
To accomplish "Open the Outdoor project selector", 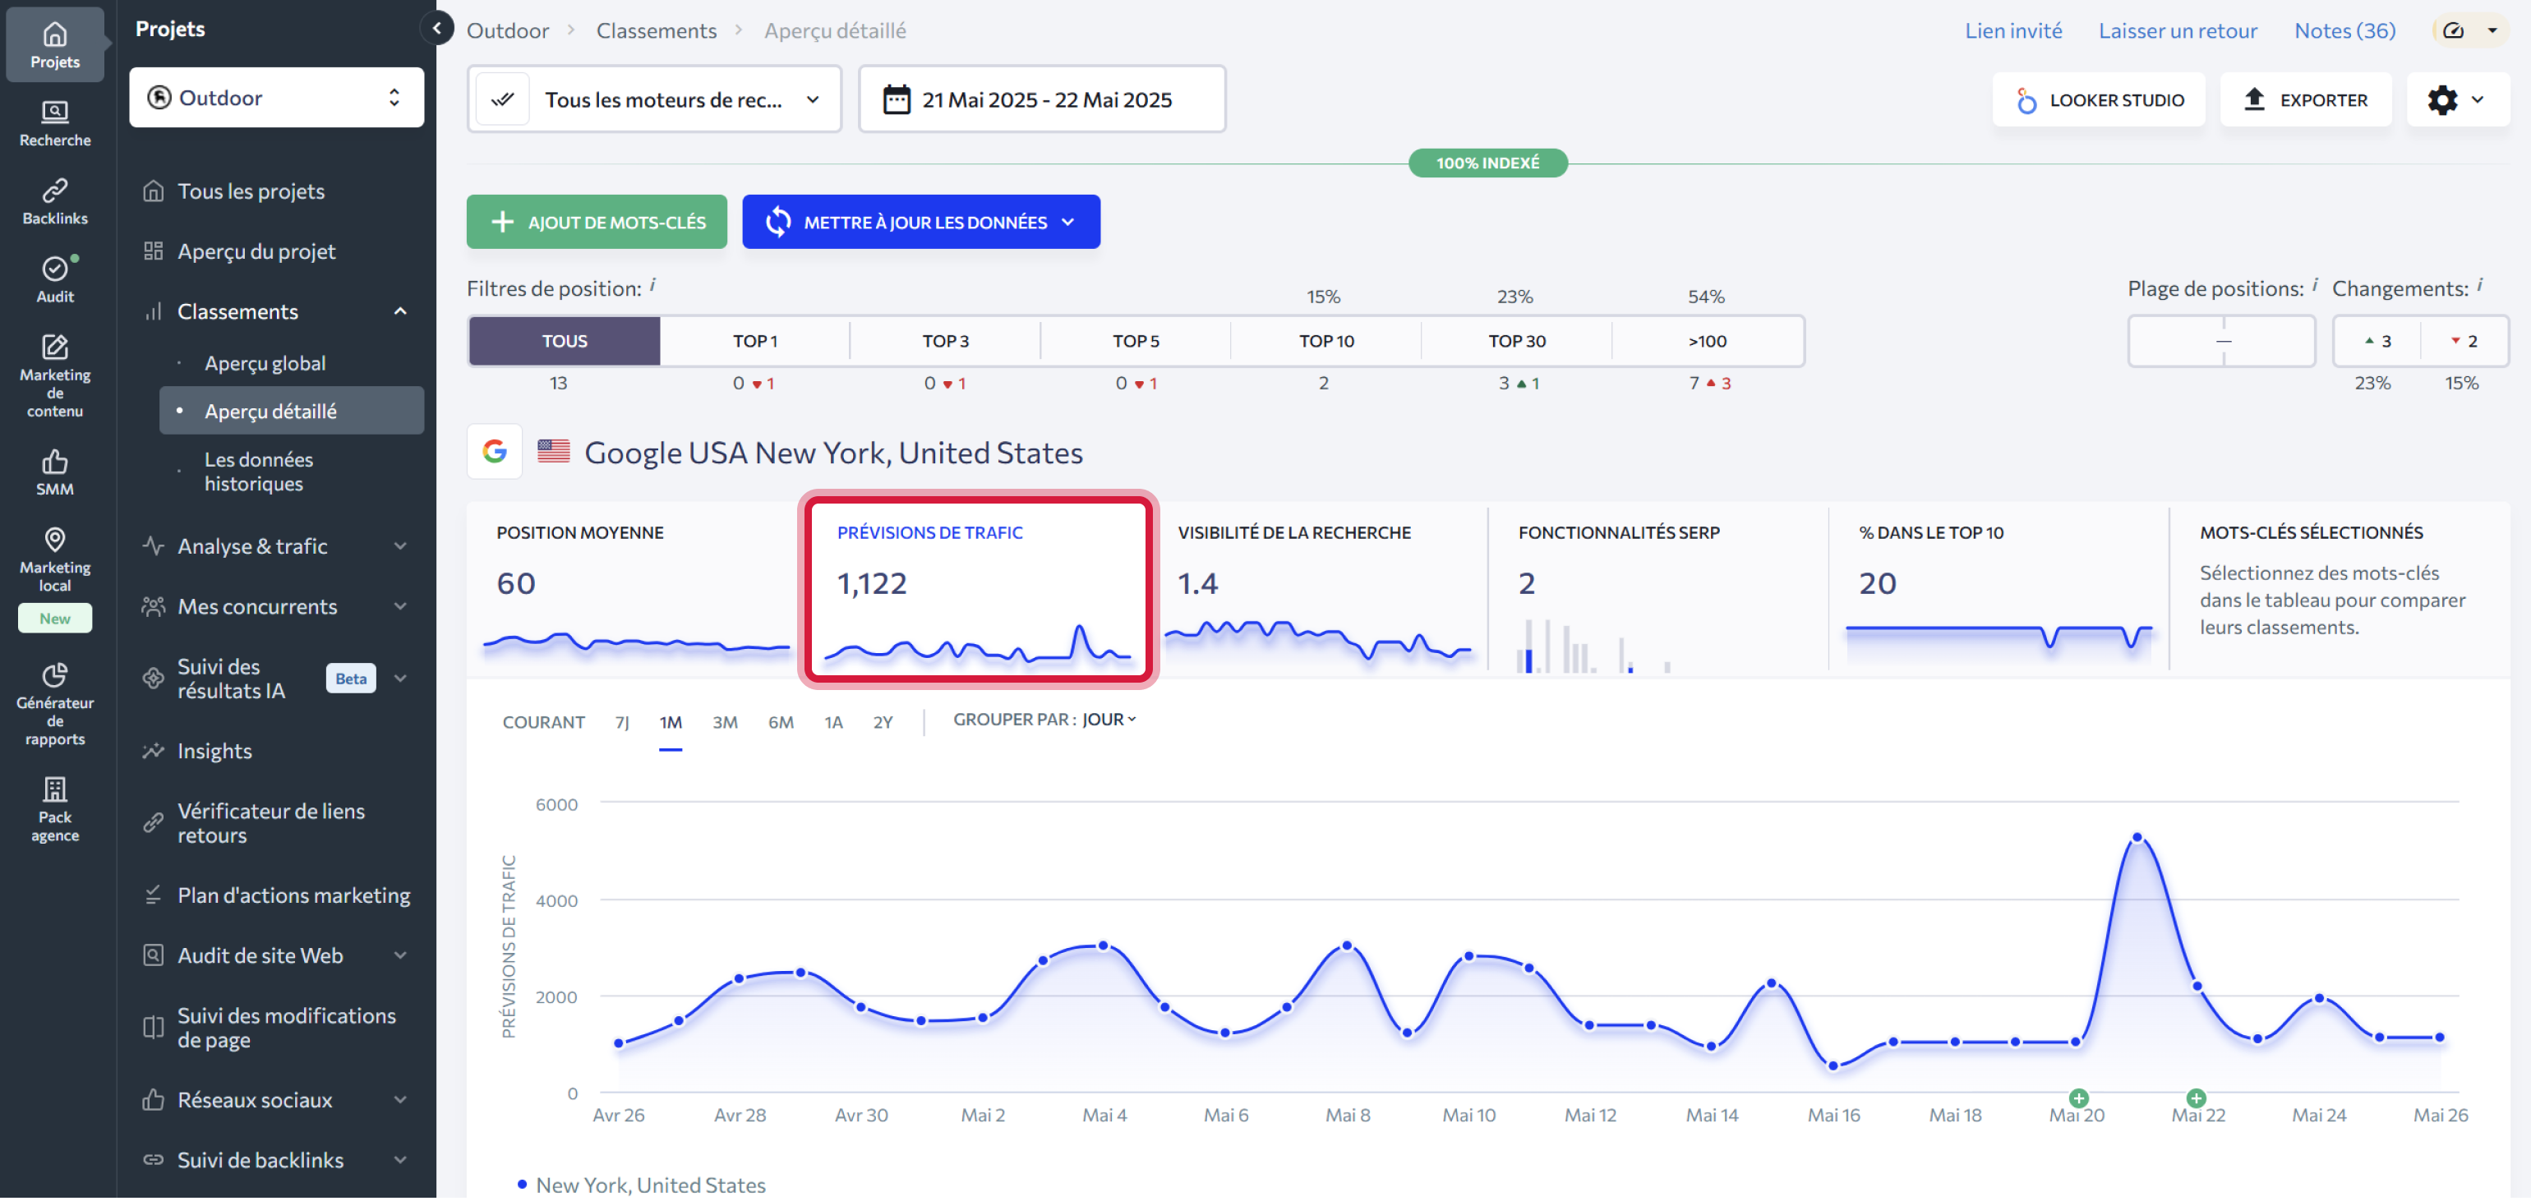I will coord(276,97).
